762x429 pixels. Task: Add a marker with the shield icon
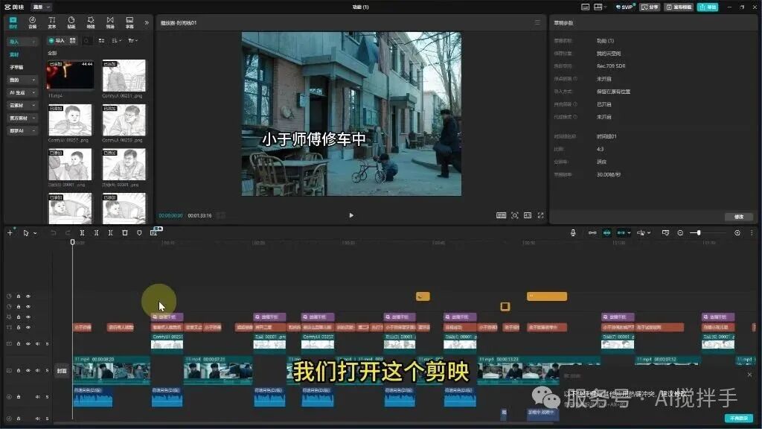(139, 233)
